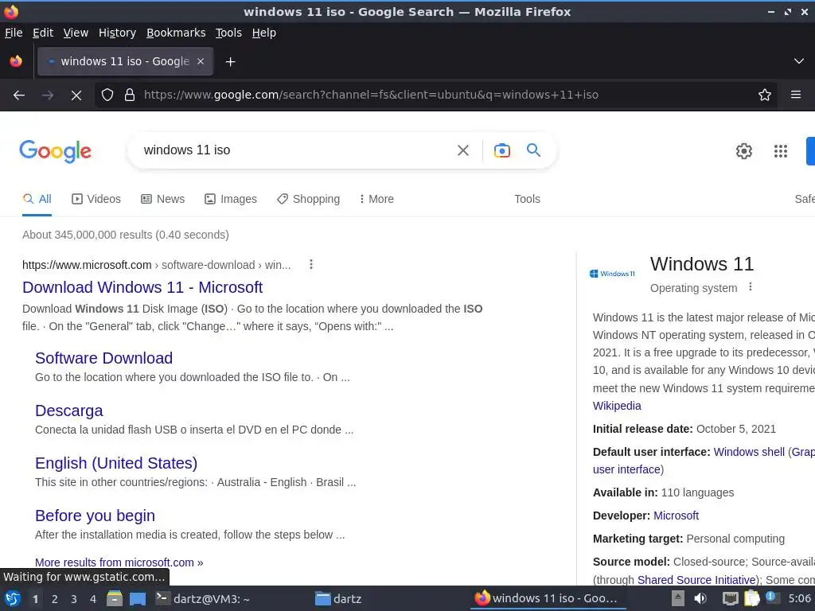Bookmark this page with the star icon
The height and width of the screenshot is (611, 815).
point(765,95)
